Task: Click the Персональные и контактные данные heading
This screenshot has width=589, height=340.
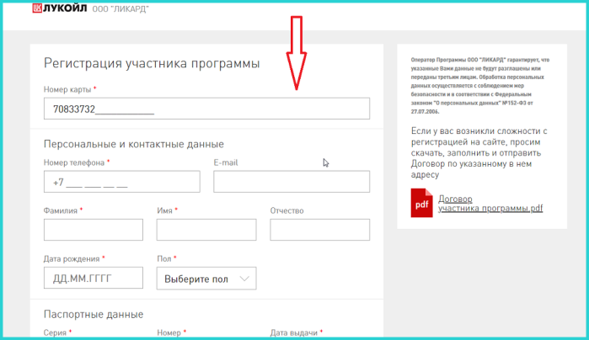Action: pos(134,144)
